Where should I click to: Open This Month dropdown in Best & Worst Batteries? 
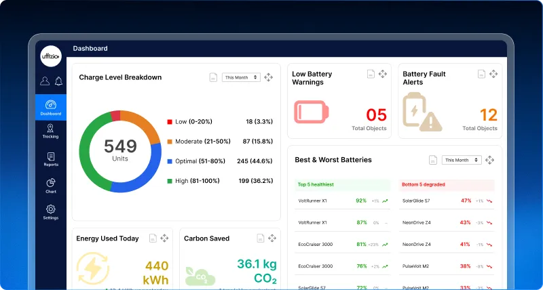pyautogui.click(x=462, y=160)
